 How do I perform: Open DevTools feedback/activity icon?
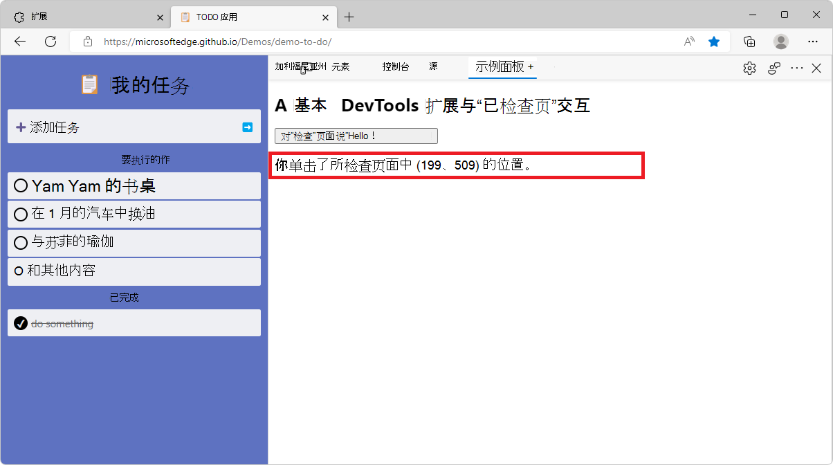click(774, 68)
